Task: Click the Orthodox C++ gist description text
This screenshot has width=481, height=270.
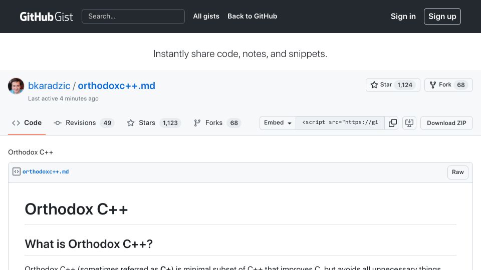Action: pos(31,152)
